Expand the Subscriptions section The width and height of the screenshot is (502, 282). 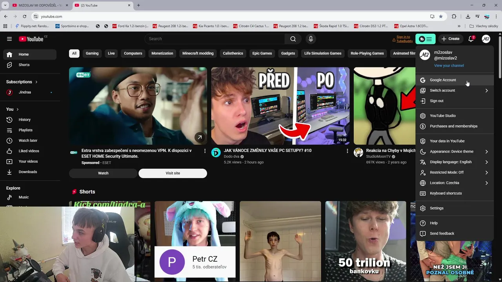pyautogui.click(x=22, y=82)
